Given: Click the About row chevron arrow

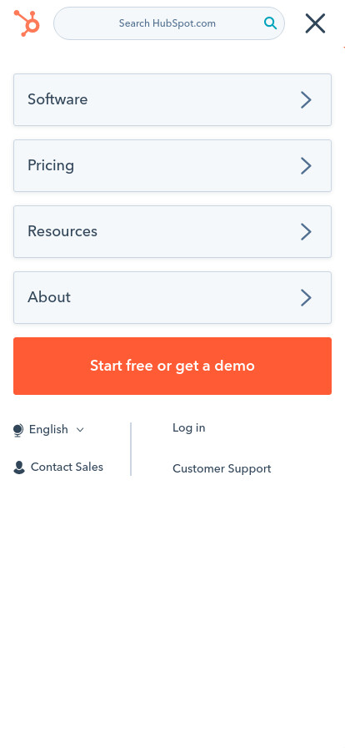Looking at the screenshot, I should [306, 298].
